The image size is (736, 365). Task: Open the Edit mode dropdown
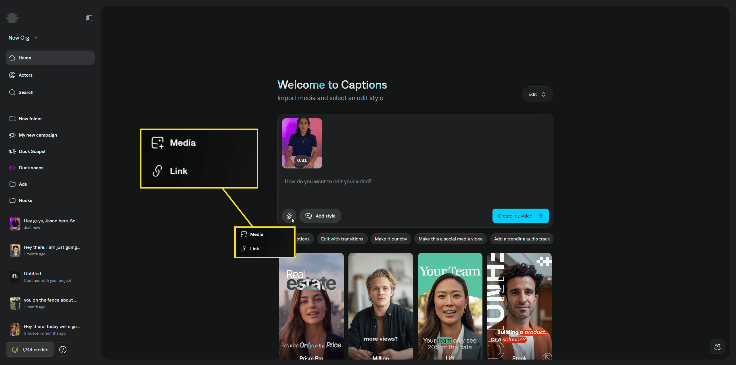(x=537, y=94)
